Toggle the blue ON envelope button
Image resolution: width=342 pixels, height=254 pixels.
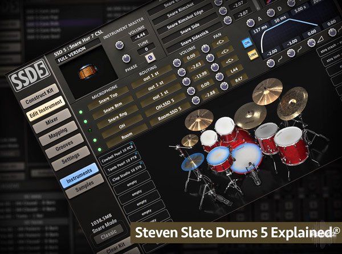247,42
